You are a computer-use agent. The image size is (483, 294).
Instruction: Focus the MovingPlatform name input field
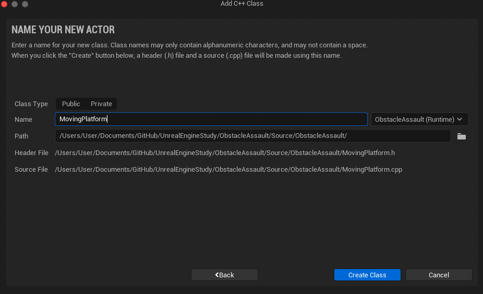click(211, 119)
